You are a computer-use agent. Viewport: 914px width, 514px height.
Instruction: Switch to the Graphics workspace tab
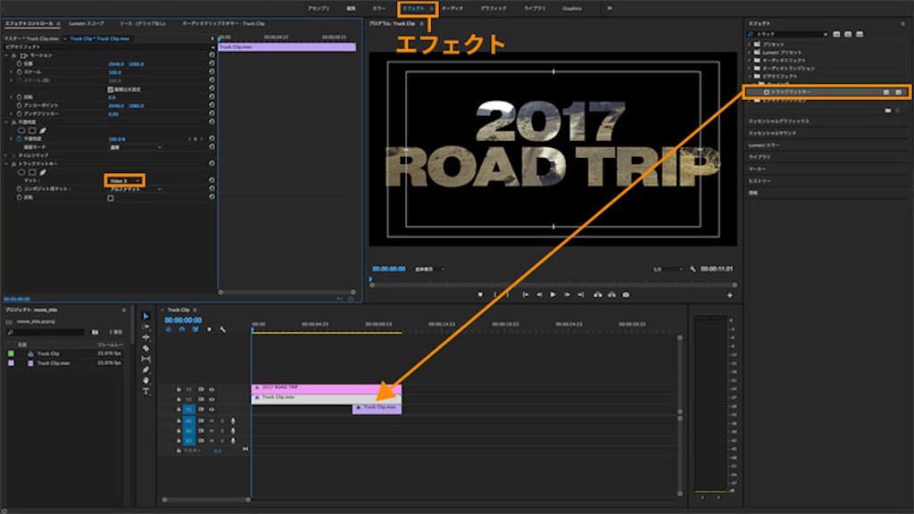[572, 8]
